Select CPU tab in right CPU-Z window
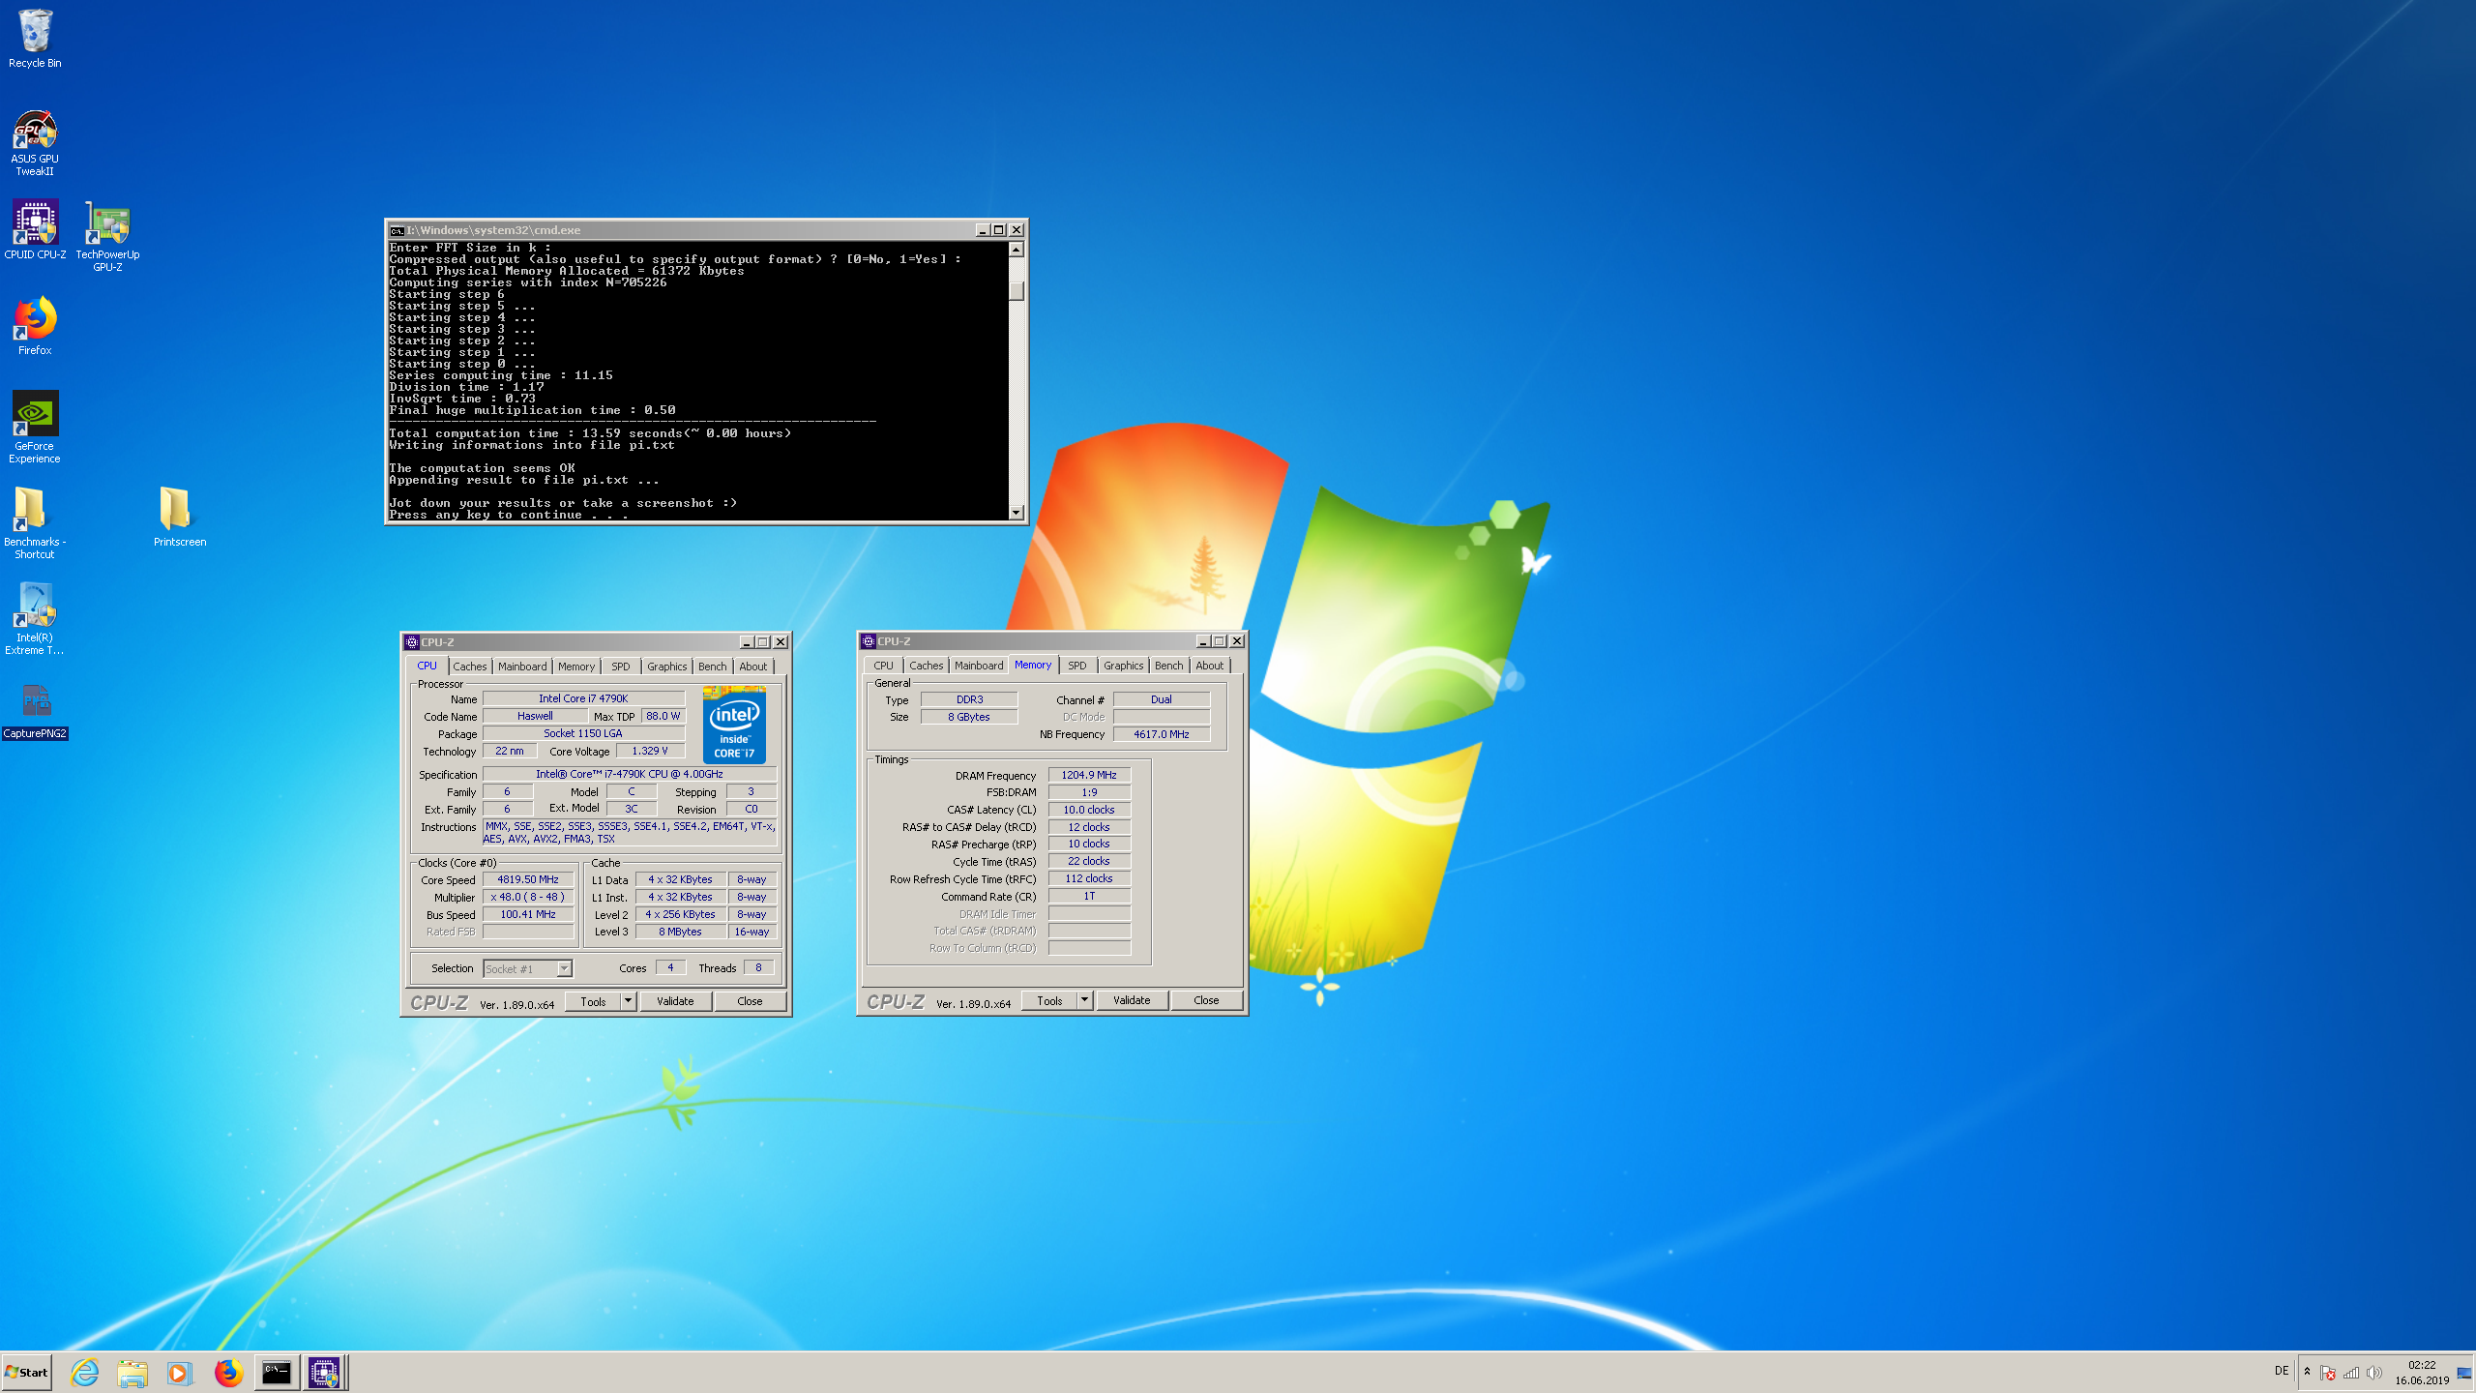 883,666
